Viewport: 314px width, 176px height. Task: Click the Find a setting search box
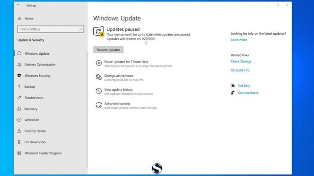[x=51, y=29]
